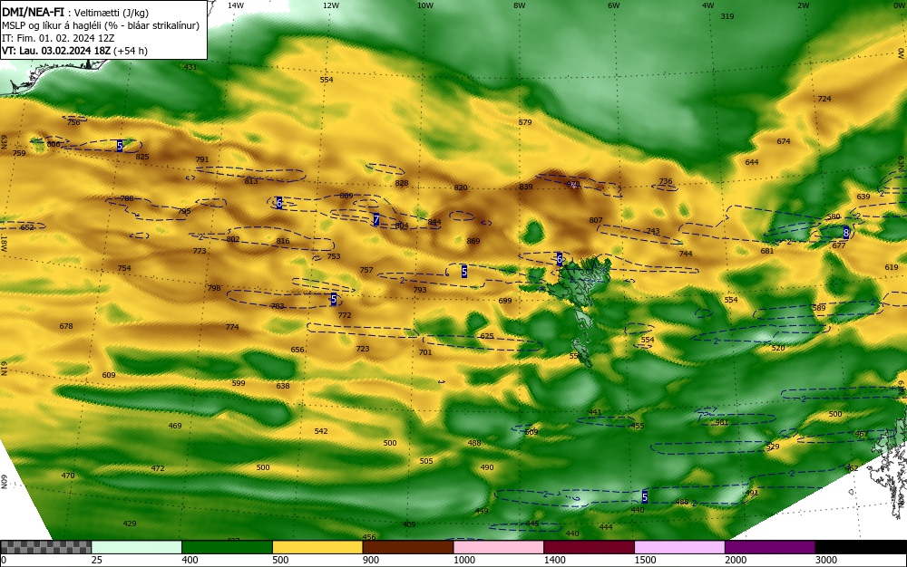Click the map value '724'
This screenshot has width=907, height=567.
coord(824,99)
